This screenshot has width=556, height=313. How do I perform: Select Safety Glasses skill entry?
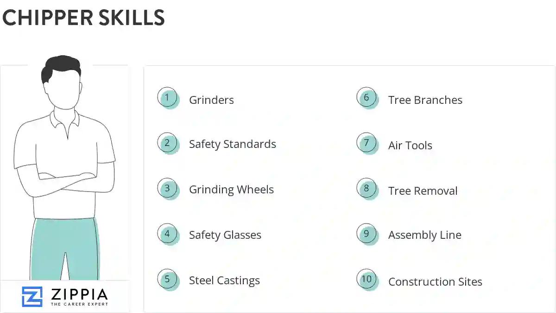tap(225, 235)
